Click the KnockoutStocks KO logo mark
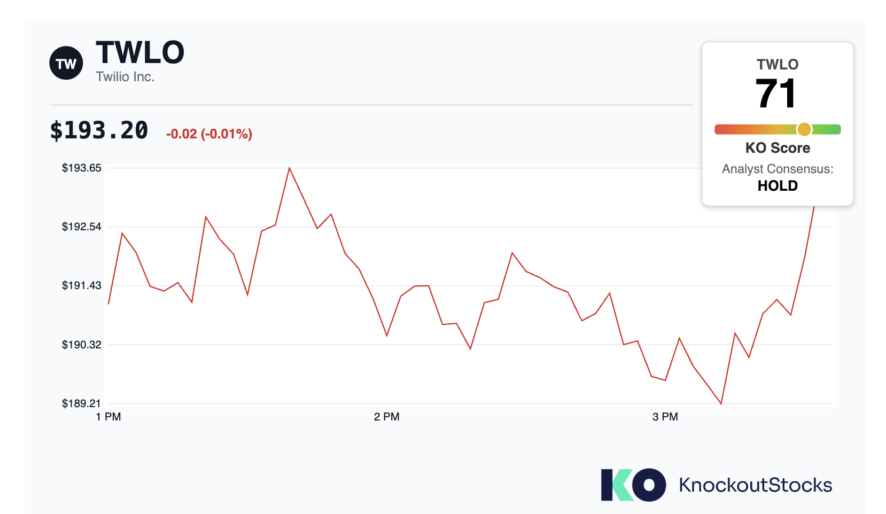Viewport: 886px width, 514px height. [633, 485]
